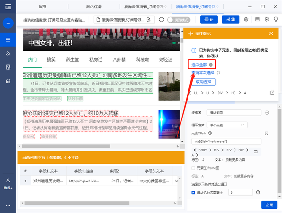Open the workflow layout icon in toolbar
The image size is (282, 213).
[x=266, y=19]
